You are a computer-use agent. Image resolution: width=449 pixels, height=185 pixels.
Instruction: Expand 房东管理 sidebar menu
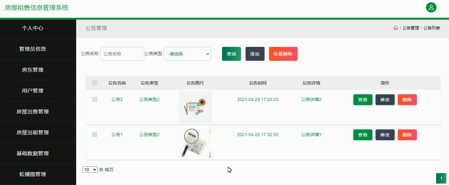tap(32, 70)
